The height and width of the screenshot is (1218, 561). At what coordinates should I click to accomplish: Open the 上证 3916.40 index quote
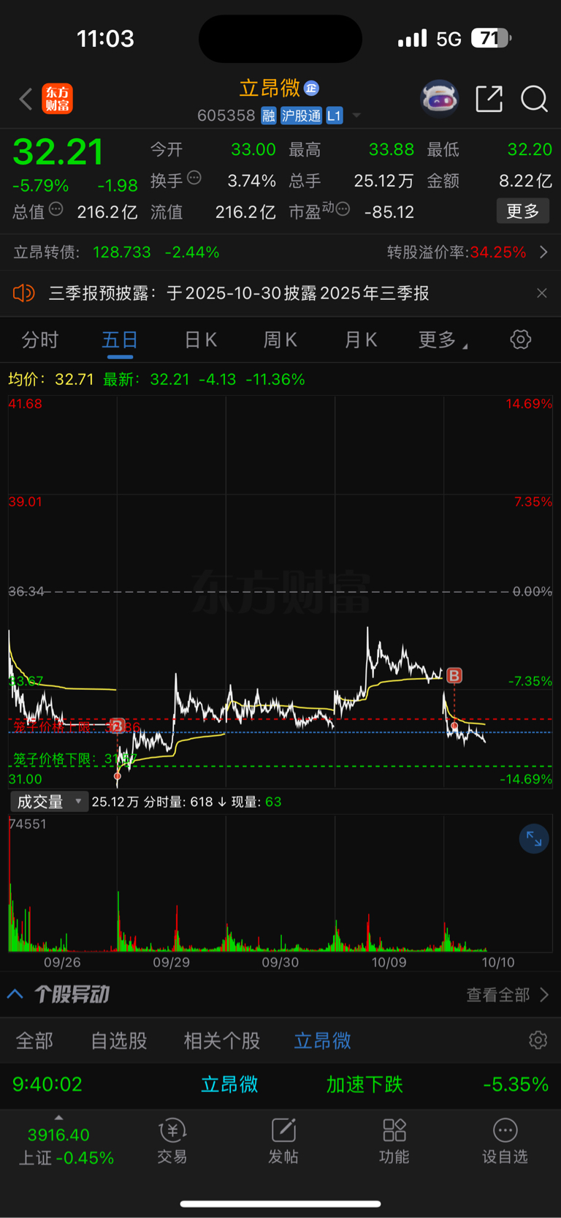click(x=66, y=1146)
